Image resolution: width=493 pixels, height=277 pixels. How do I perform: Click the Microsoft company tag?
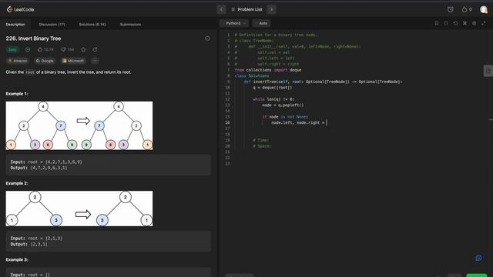pyautogui.click(x=73, y=61)
